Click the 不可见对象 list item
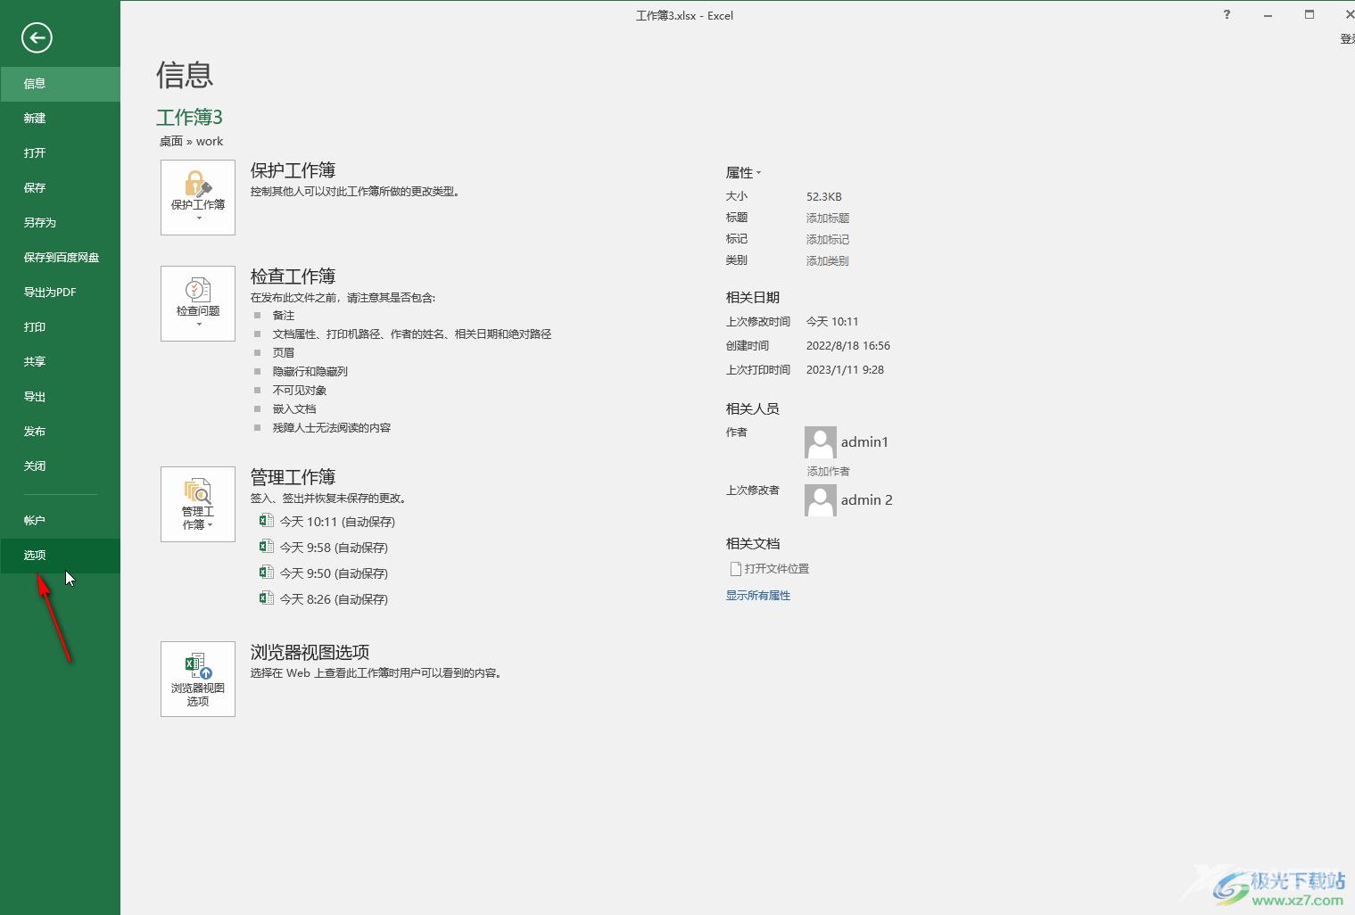The height and width of the screenshot is (915, 1355). point(300,391)
